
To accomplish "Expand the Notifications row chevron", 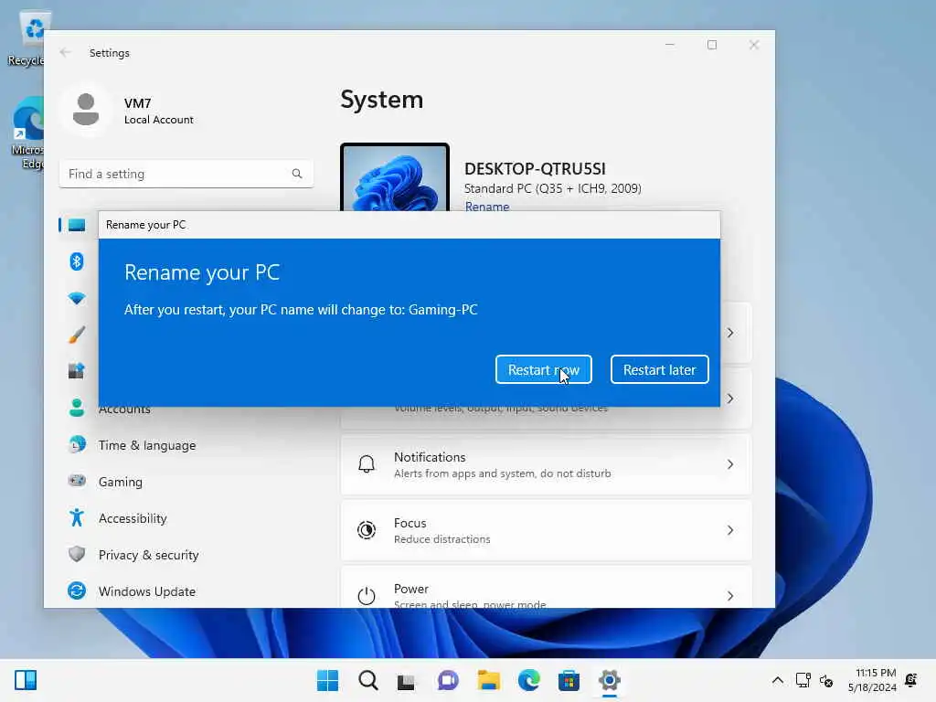I will click(730, 464).
